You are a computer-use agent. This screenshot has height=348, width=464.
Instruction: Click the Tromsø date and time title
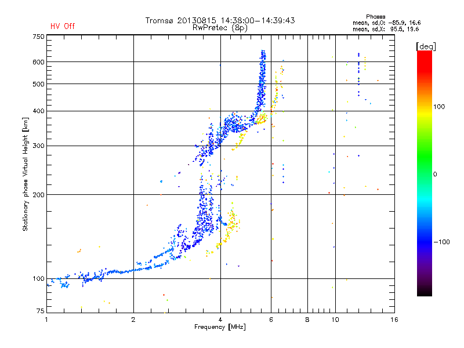[220, 20]
